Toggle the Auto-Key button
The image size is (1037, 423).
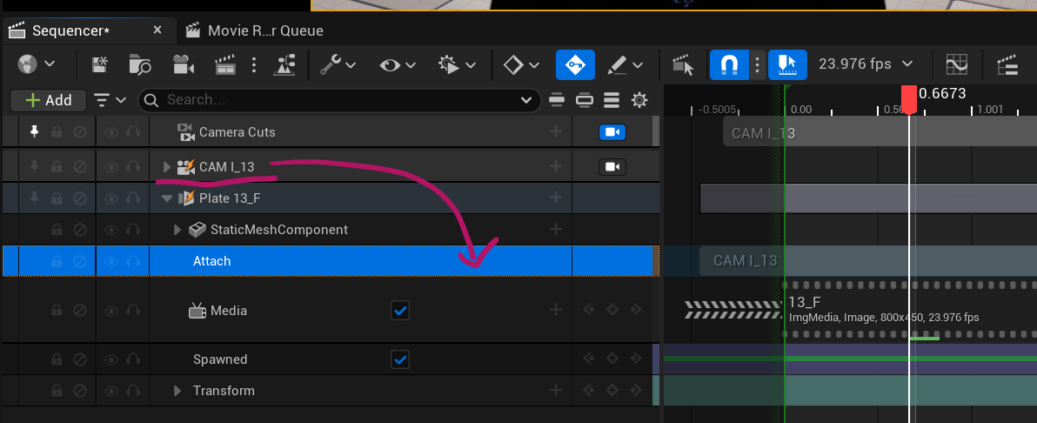576,64
